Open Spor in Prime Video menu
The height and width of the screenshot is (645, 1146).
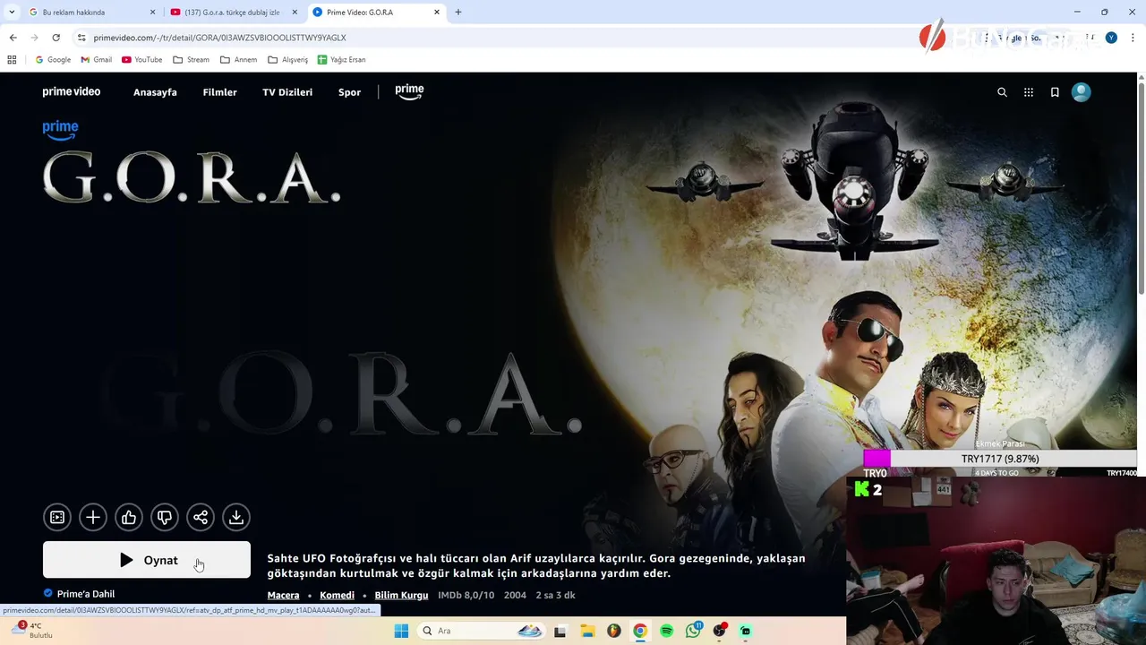(x=349, y=92)
